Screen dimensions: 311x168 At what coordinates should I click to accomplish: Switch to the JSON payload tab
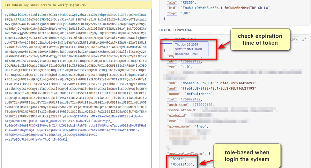point(166,39)
